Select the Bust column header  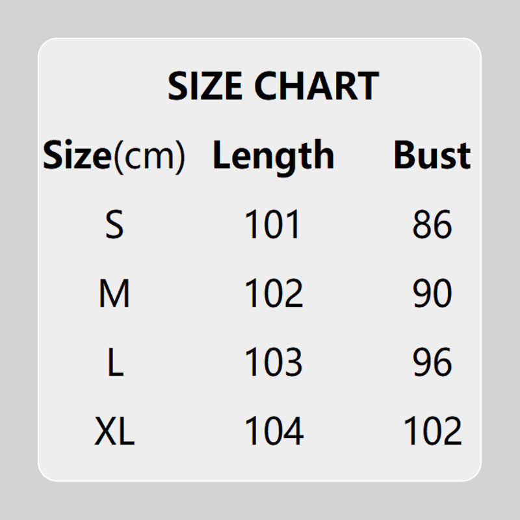tap(432, 156)
